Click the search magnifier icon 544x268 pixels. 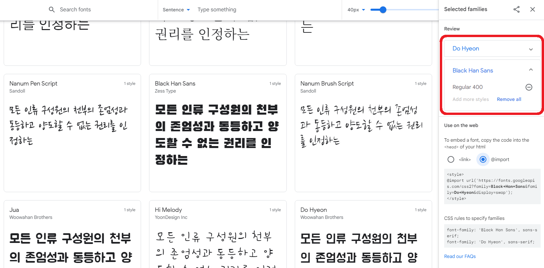coord(52,10)
